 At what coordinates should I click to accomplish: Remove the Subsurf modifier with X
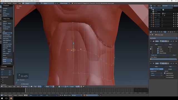click(176, 63)
